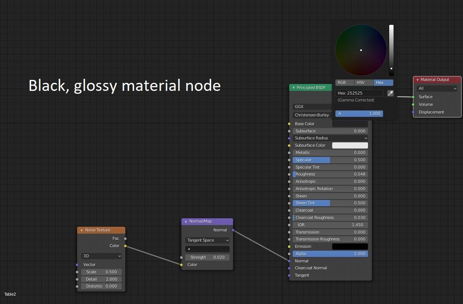
Task: Collapse the Material Output node triangle
Action: 417,80
